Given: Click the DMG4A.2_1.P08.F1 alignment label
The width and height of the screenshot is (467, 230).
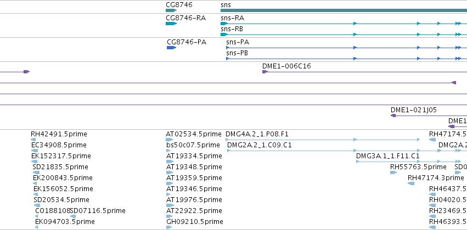Looking at the screenshot, I should pos(257,134).
